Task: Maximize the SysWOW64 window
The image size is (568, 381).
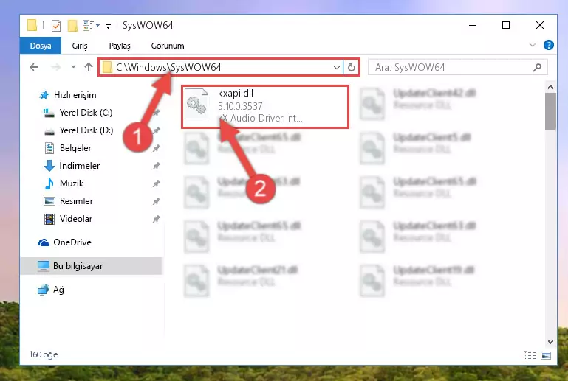Action: point(506,25)
